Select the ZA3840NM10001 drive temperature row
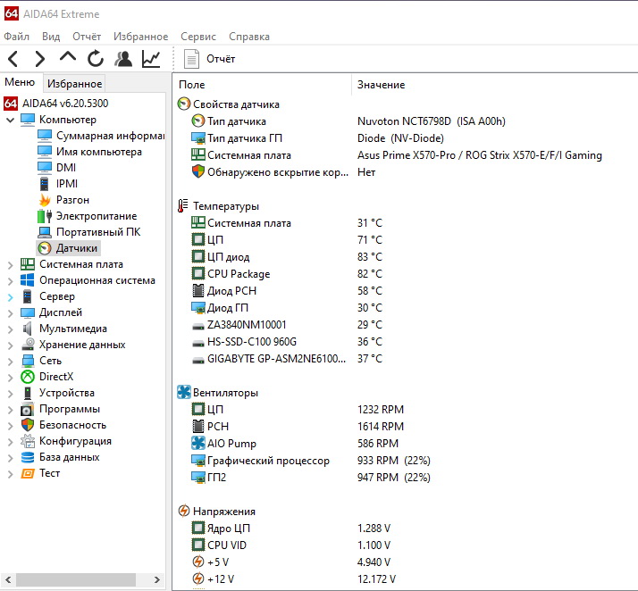The image size is (638, 591). pos(405,325)
